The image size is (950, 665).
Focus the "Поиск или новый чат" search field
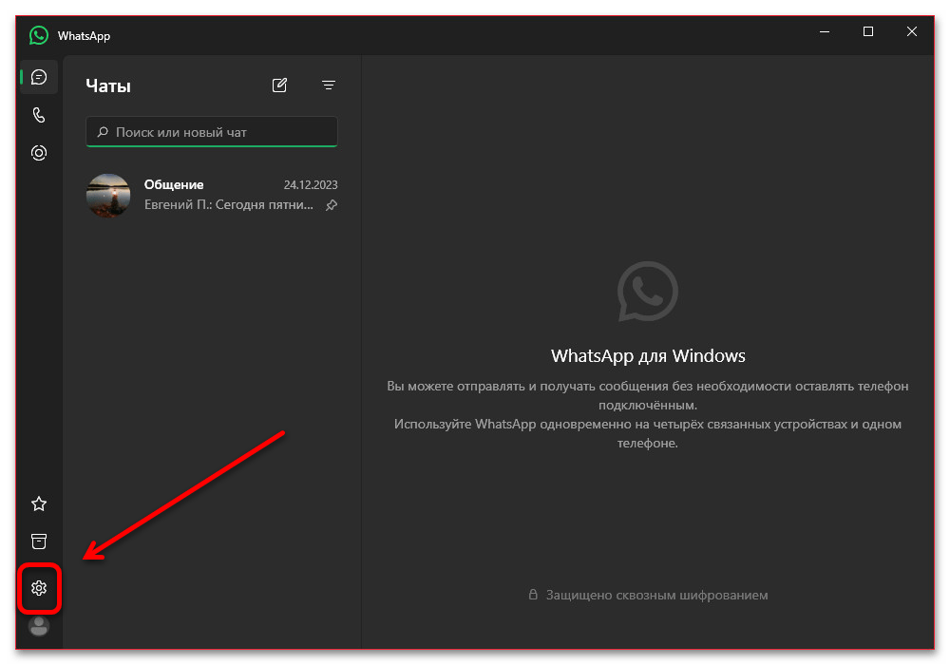click(x=212, y=132)
